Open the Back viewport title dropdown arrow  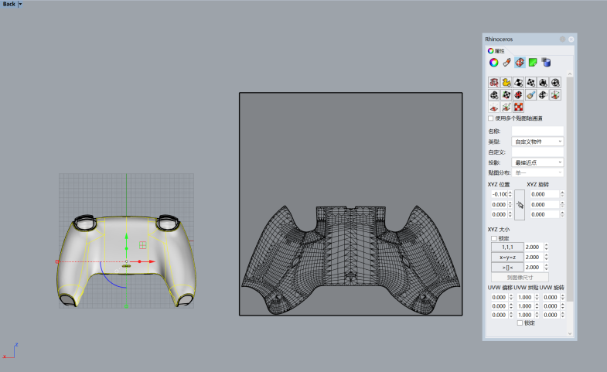20,4
